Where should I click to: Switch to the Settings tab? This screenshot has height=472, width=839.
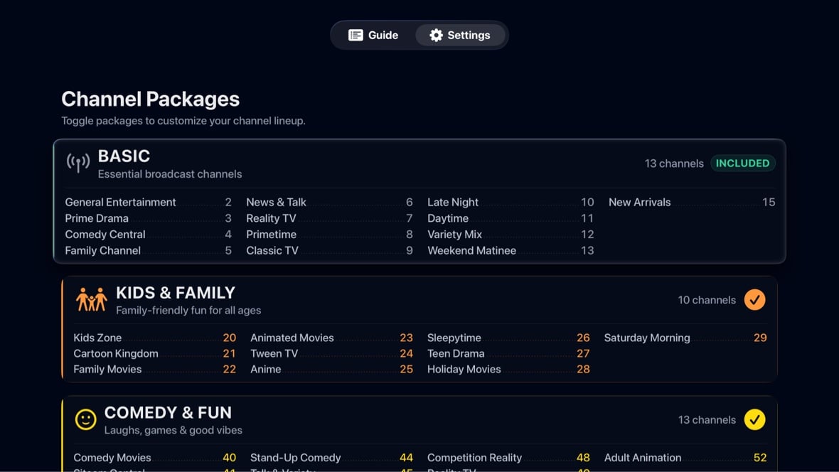[x=460, y=35]
